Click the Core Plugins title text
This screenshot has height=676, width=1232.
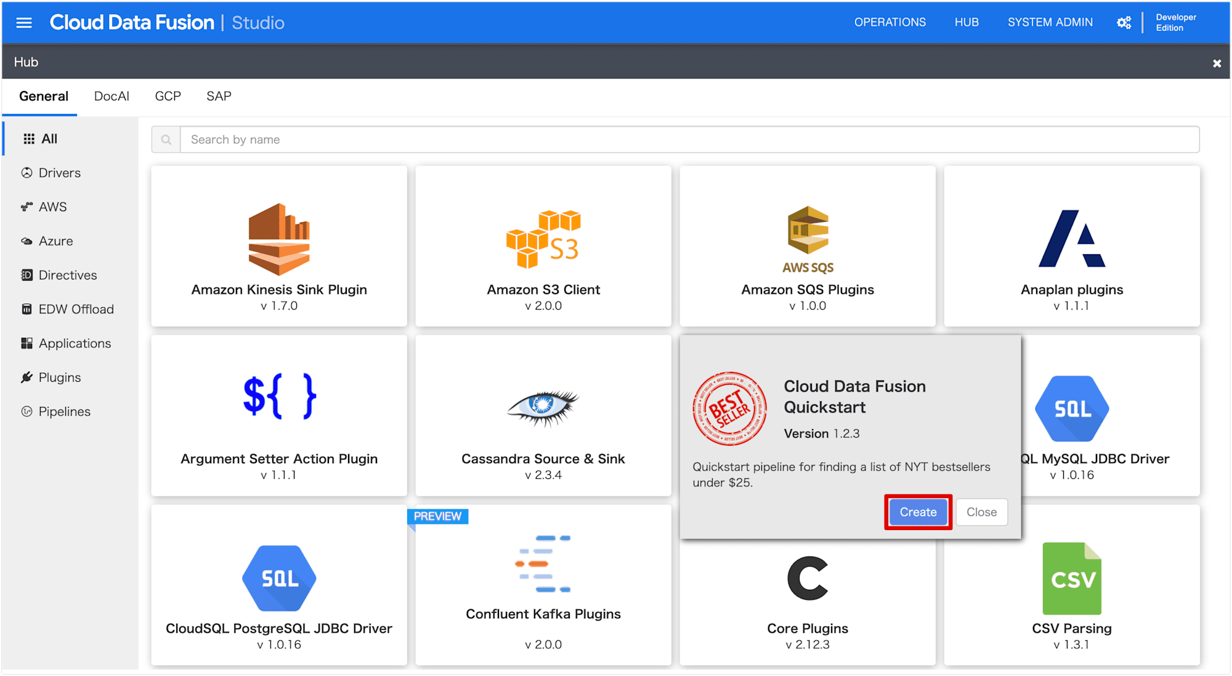tap(808, 629)
